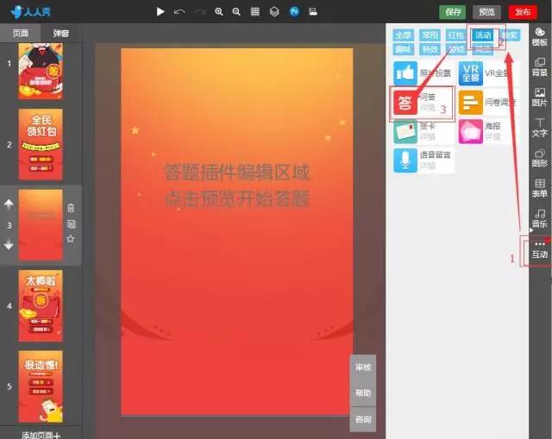Switch to the 页面 tab
This screenshot has width=552, height=439.
point(21,33)
